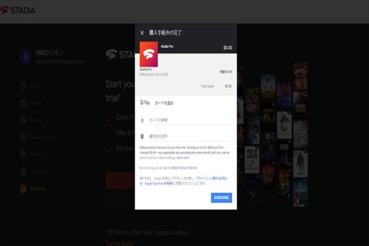Select the Stadia name step in sidebar

(42, 137)
